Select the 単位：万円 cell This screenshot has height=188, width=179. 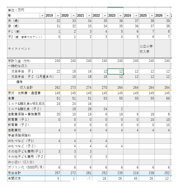(x=26, y=10)
